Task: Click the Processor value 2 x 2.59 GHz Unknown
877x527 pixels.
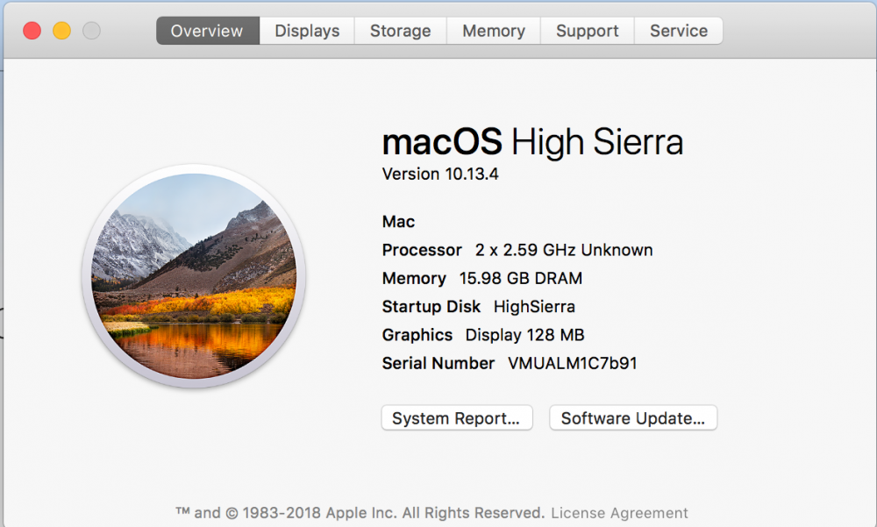Action: tap(564, 250)
